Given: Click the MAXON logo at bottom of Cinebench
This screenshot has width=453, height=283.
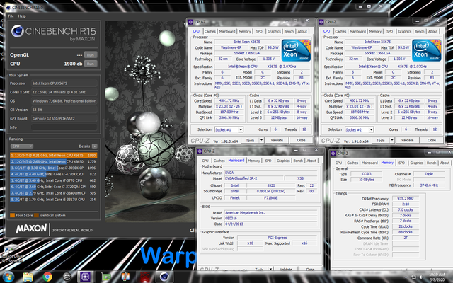Looking at the screenshot, I should [x=31, y=229].
